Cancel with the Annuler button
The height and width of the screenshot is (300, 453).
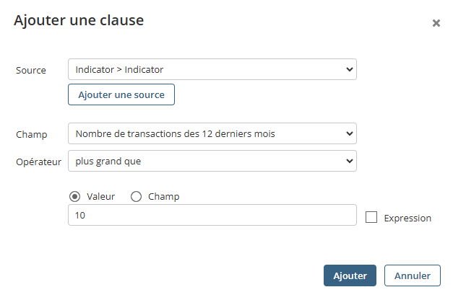pyautogui.click(x=413, y=275)
